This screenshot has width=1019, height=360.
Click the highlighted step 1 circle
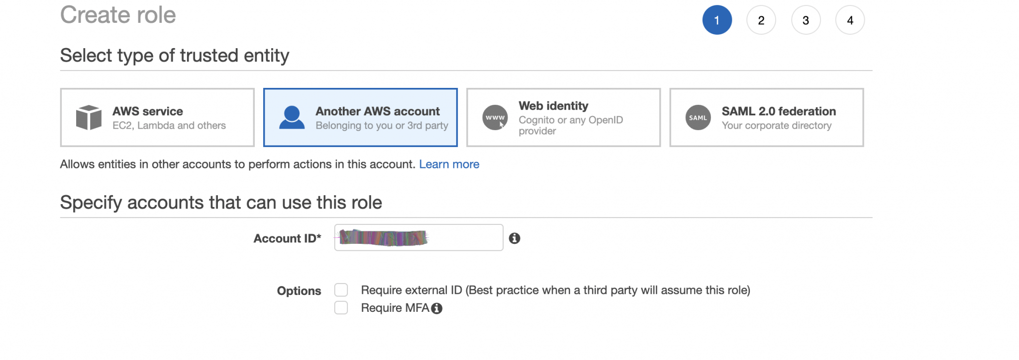click(717, 20)
